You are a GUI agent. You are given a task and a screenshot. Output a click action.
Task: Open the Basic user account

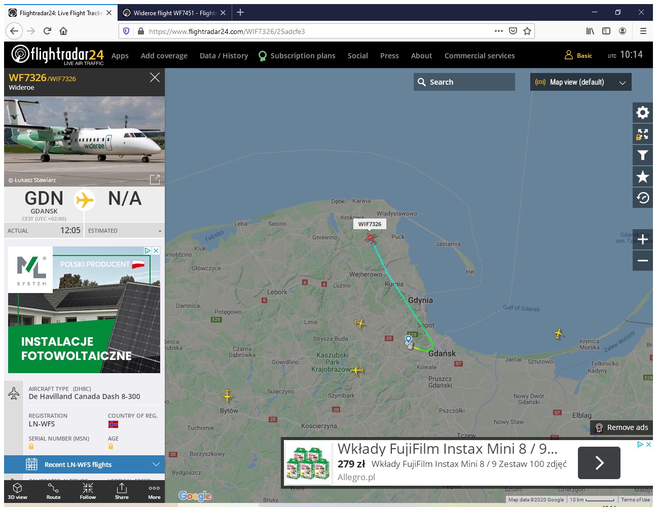[x=578, y=55]
